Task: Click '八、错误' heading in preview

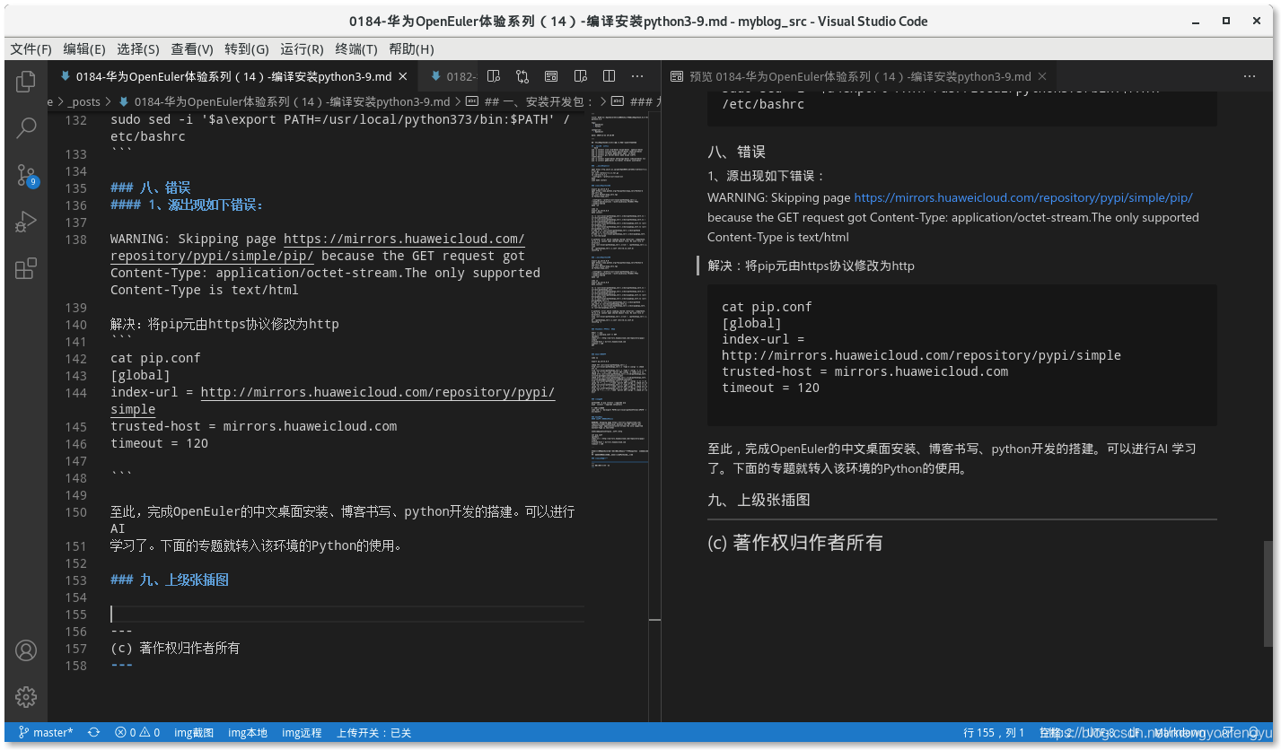Action: (736, 152)
